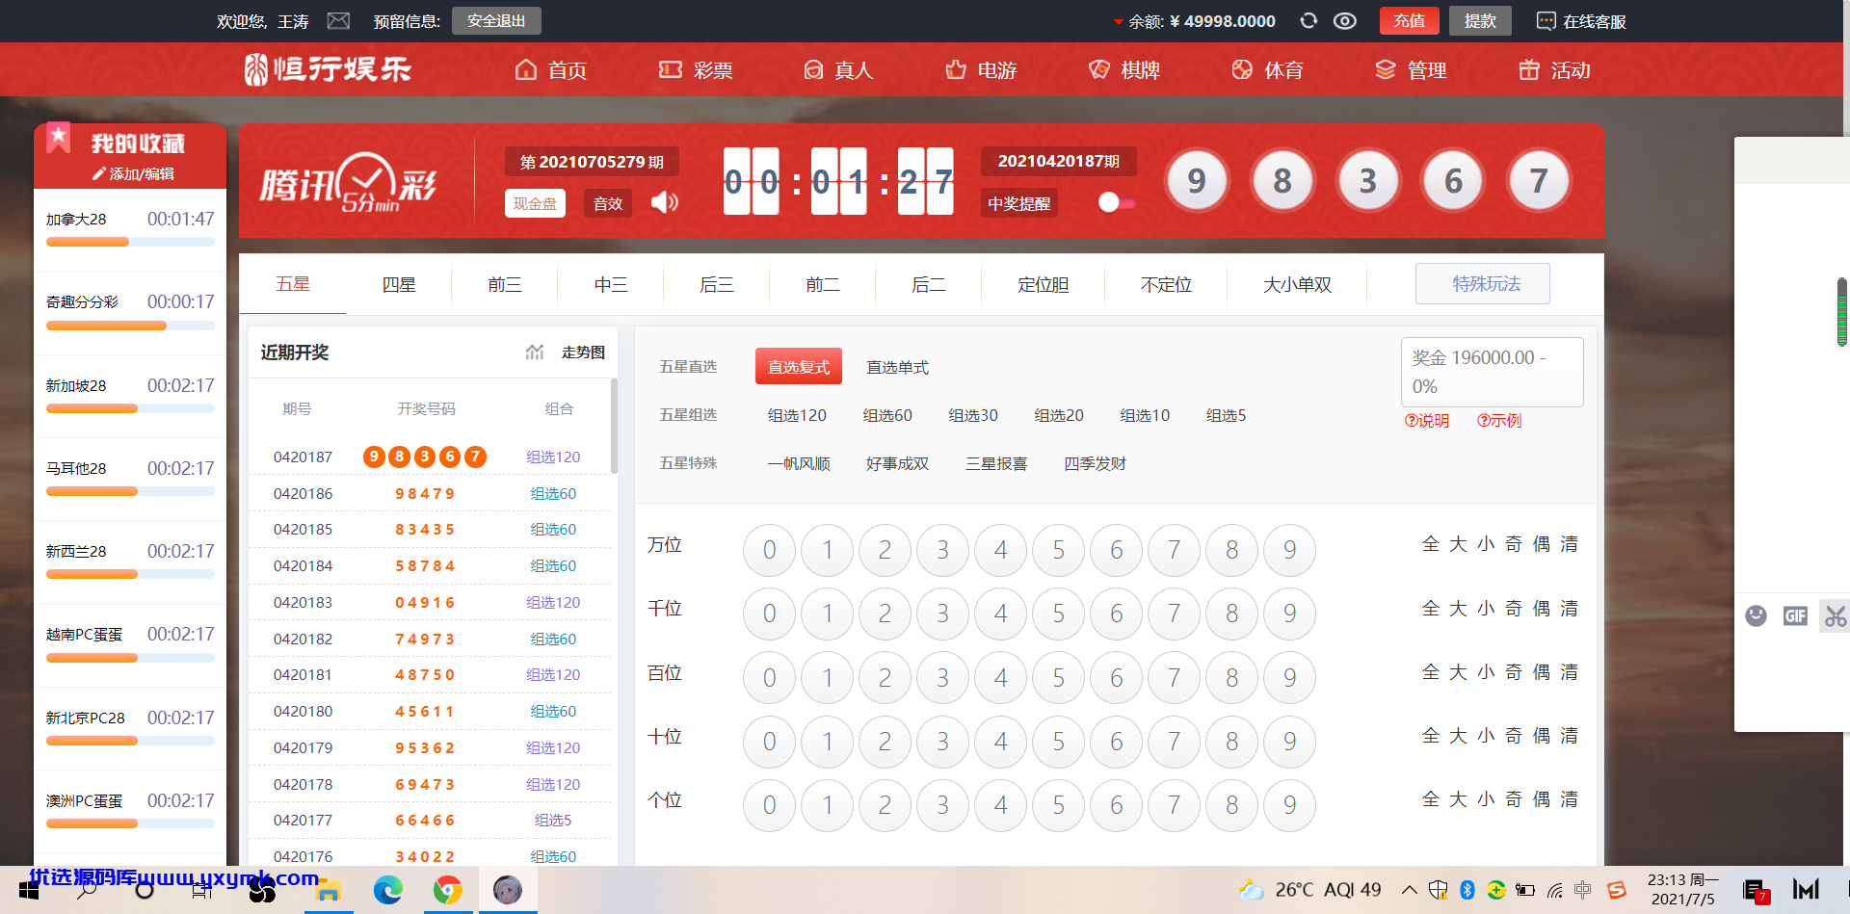Select the scissors screenshot tool

(x=1835, y=615)
